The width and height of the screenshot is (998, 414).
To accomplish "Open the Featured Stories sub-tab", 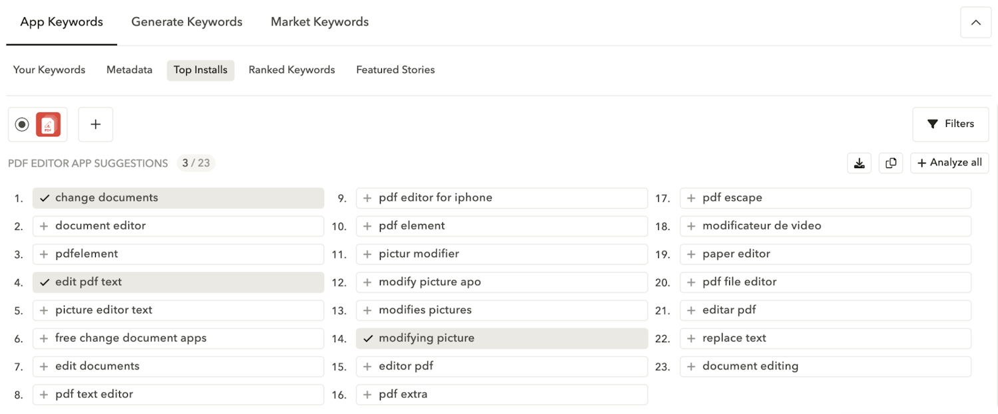I will pyautogui.click(x=395, y=70).
